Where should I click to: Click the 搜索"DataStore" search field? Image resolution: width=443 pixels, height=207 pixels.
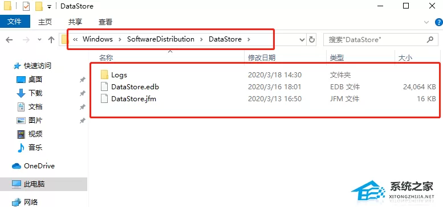(376, 39)
